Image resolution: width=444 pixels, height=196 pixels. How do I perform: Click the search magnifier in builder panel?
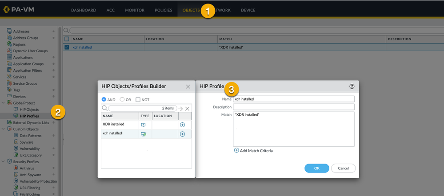[x=104, y=108]
